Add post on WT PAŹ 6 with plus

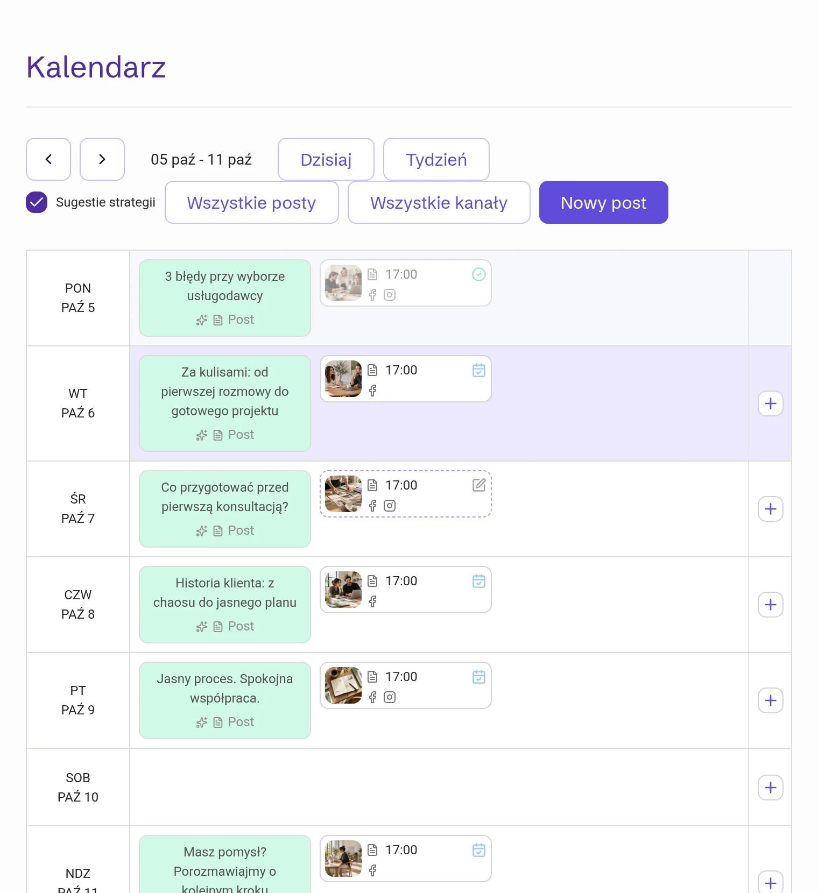(x=771, y=403)
